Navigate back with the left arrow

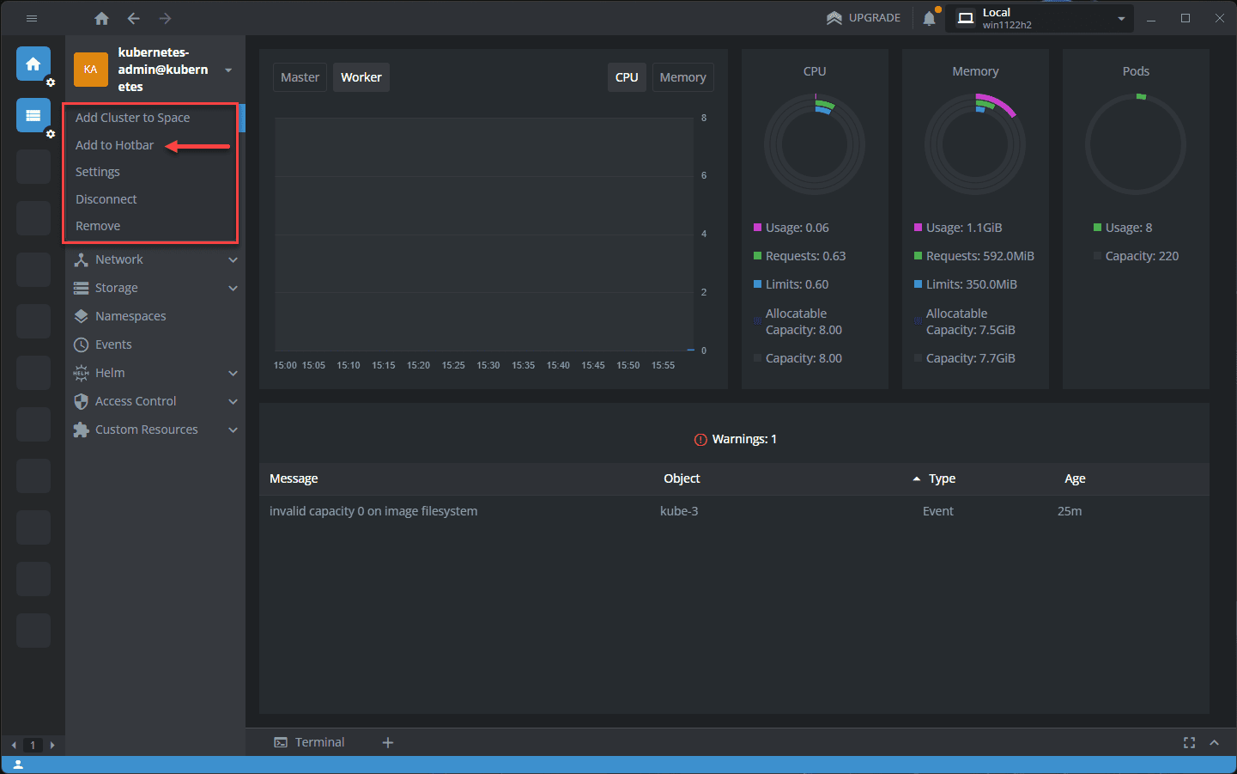133,18
